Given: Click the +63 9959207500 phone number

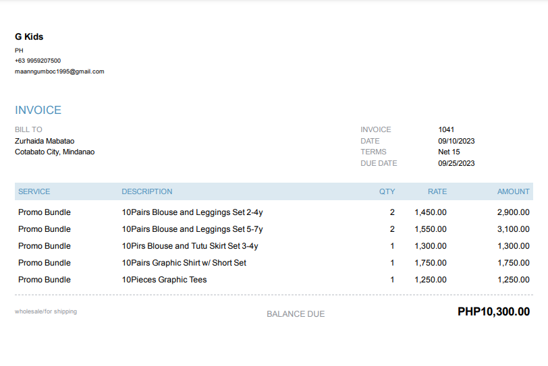Looking at the screenshot, I should click(x=38, y=61).
